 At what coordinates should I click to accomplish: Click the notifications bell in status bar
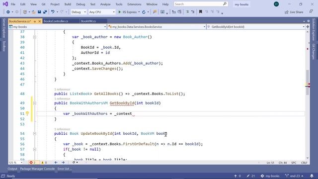[x=312, y=176]
